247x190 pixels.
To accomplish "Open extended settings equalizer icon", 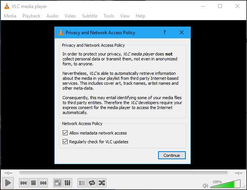I will point(67,183).
